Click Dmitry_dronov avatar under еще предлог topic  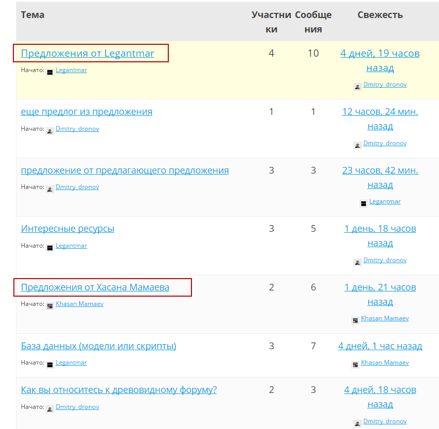coord(50,131)
